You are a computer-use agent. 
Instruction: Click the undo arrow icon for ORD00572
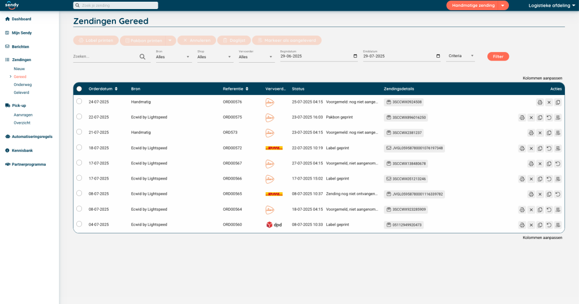(x=549, y=148)
